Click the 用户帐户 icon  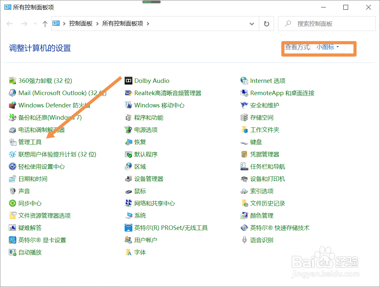click(x=128, y=240)
